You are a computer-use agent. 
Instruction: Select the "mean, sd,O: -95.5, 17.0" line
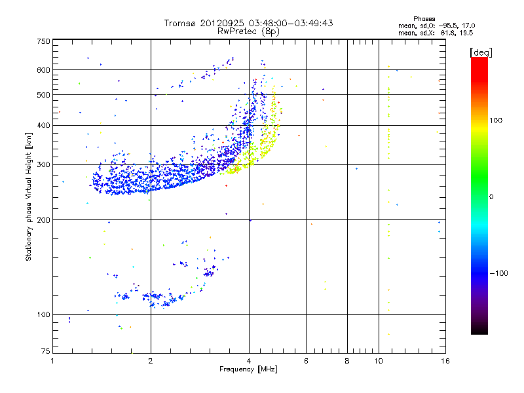pos(437,26)
